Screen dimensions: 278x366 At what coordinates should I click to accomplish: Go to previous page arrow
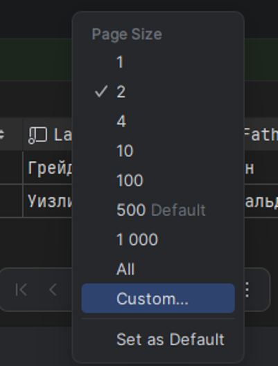53,290
